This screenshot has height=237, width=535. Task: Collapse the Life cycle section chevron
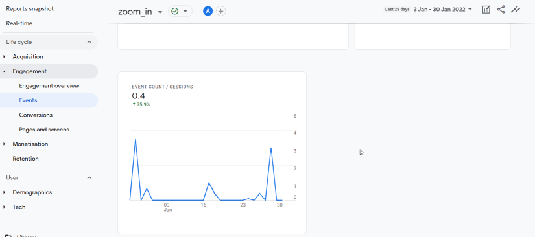[x=89, y=42]
